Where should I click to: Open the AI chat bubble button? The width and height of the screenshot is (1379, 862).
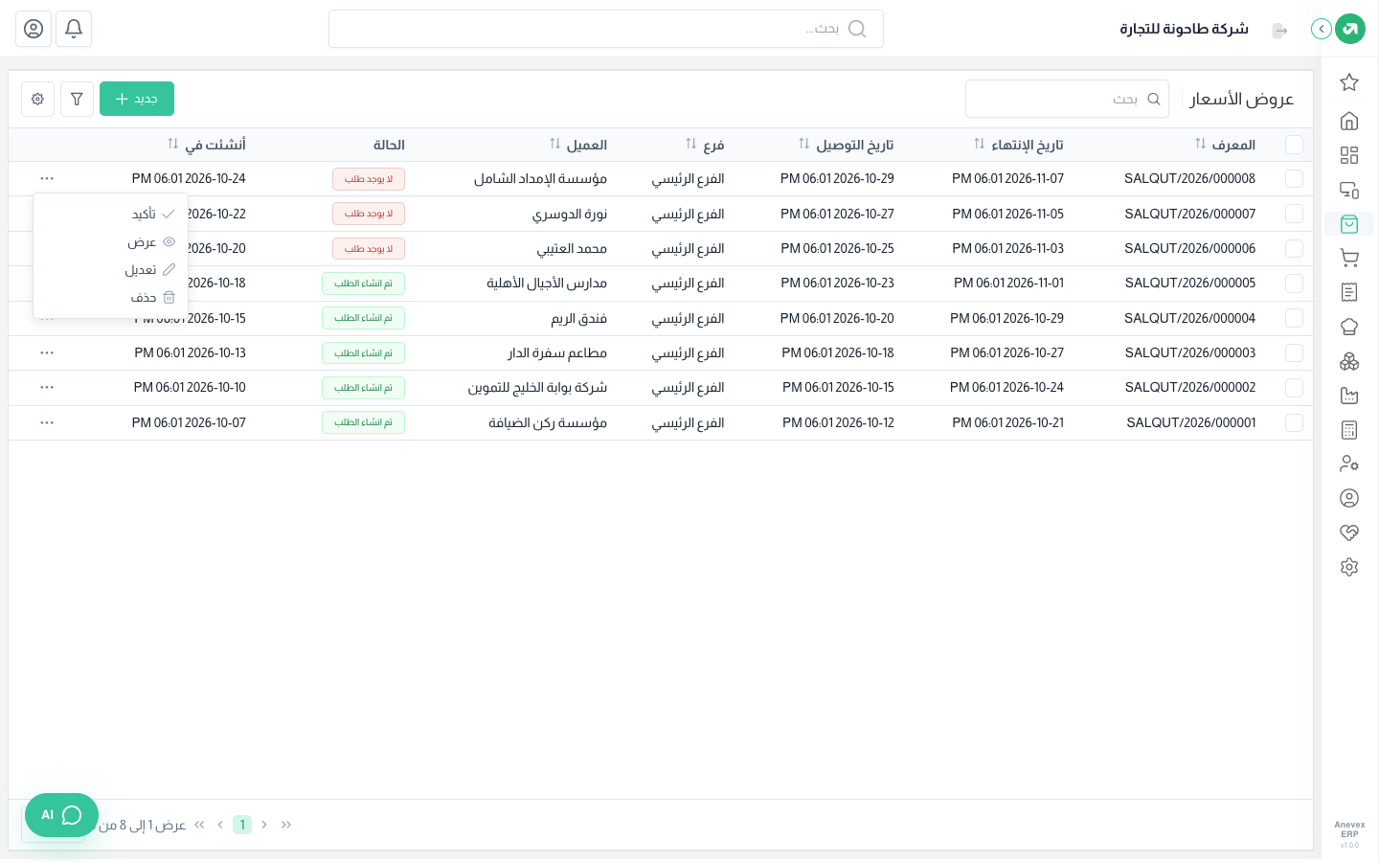tap(61, 815)
